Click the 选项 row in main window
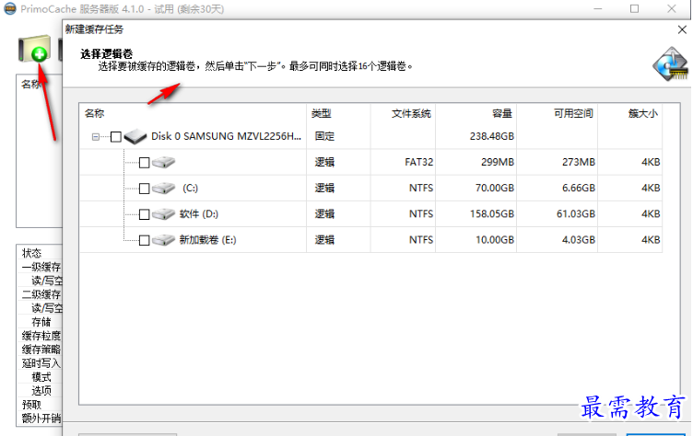Screen dimensions: 693x436 tap(40, 391)
